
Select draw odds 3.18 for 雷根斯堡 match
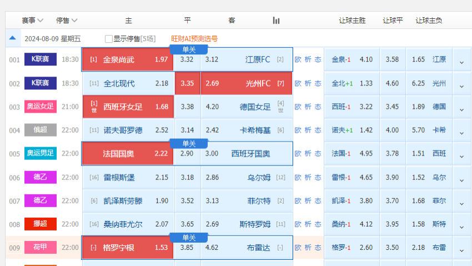[x=187, y=178]
